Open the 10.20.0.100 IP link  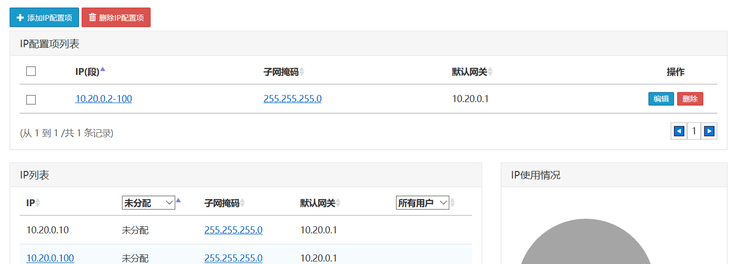pyautogui.click(x=50, y=258)
